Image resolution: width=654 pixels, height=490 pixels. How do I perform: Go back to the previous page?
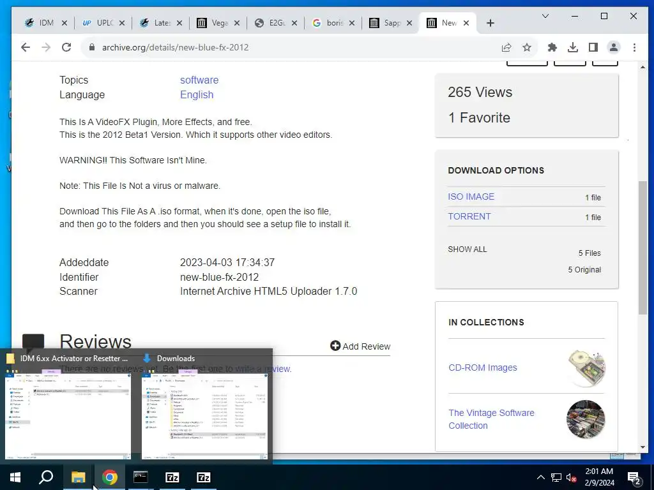[26, 47]
